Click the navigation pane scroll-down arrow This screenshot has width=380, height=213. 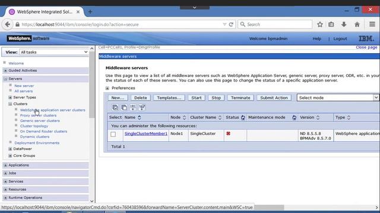pos(91,201)
